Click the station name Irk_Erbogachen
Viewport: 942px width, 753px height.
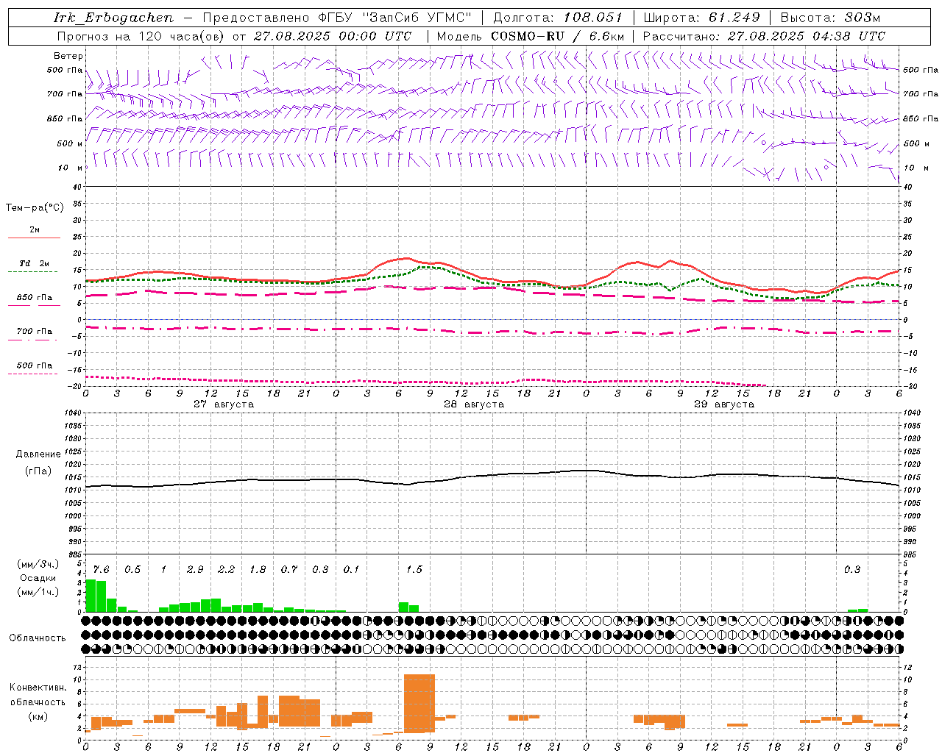(114, 18)
